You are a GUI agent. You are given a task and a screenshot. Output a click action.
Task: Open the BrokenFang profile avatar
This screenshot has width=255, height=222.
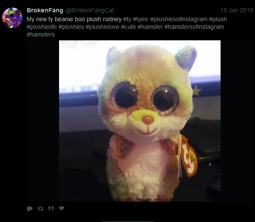click(x=12, y=18)
